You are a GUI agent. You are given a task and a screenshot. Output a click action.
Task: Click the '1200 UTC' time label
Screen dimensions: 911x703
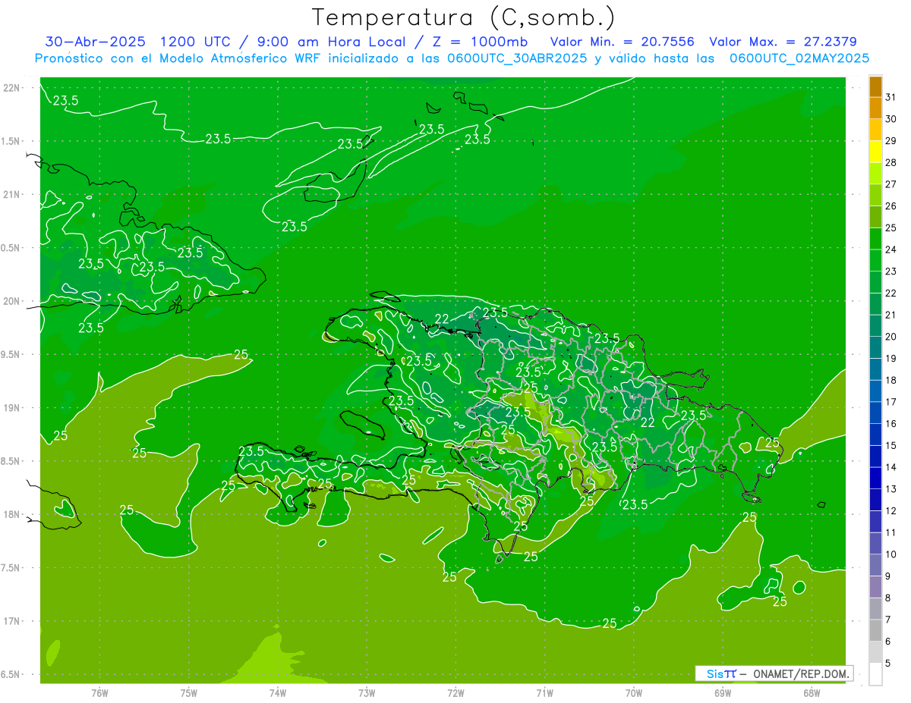(x=195, y=42)
